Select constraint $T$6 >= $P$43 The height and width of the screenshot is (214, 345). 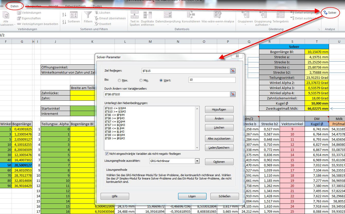[115, 118]
